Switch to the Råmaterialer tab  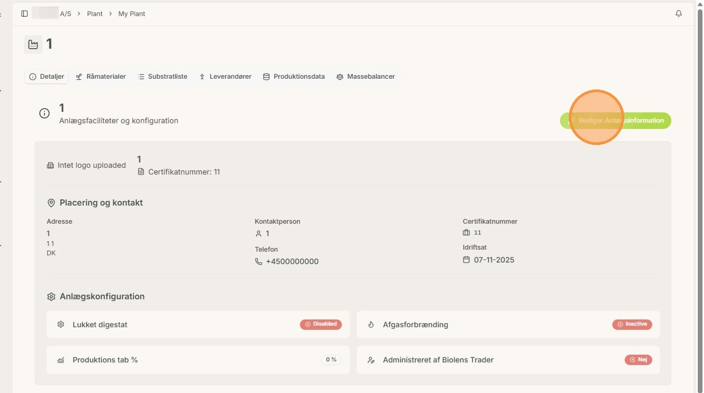click(x=101, y=77)
